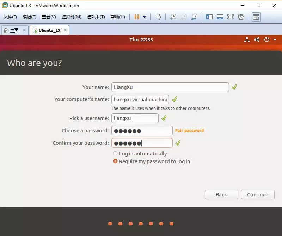This screenshot has width=282, height=236.
Task: Open the power options dropdown next to pause
Action: click(144, 17)
